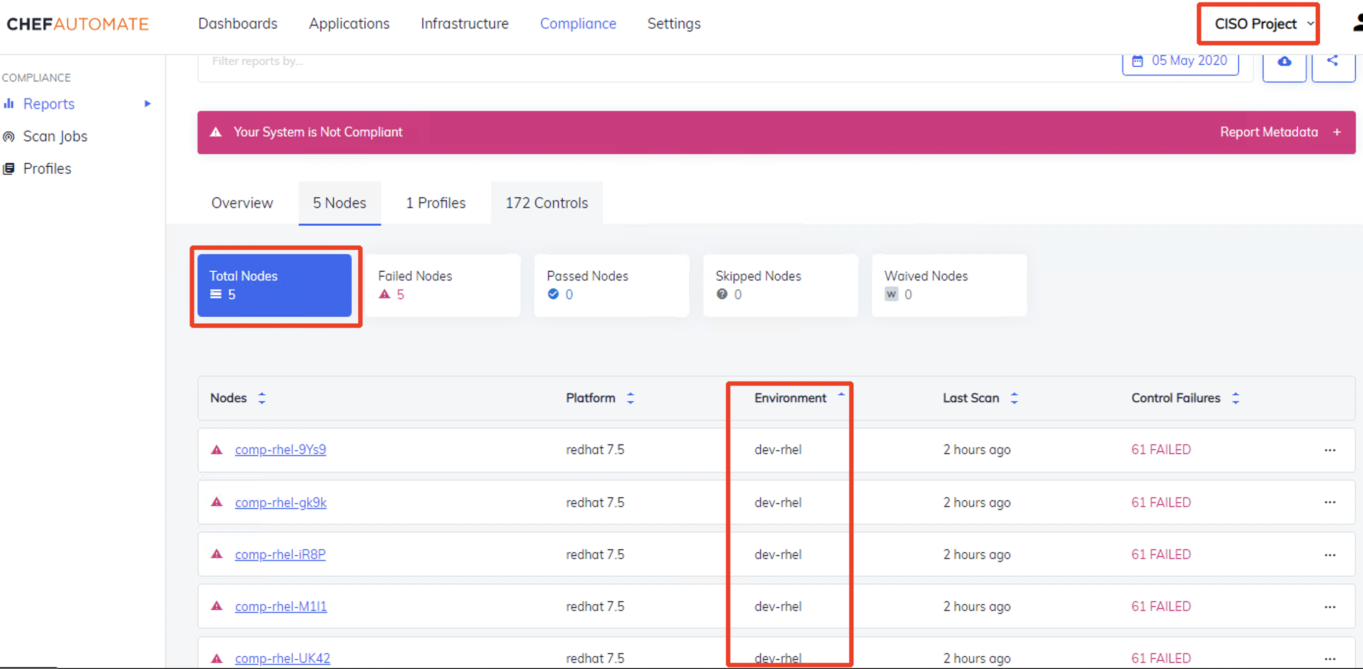Switch to the 172 Controls tab

tap(546, 203)
